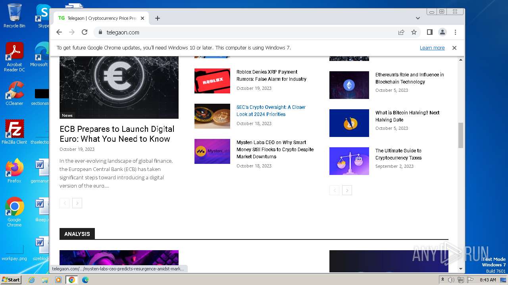This screenshot has height=285, width=508.
Task: Bookmark this page with the star icon
Action: (x=414, y=32)
